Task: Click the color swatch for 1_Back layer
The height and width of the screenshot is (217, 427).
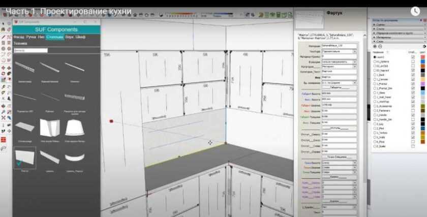Action: [x=423, y=74]
